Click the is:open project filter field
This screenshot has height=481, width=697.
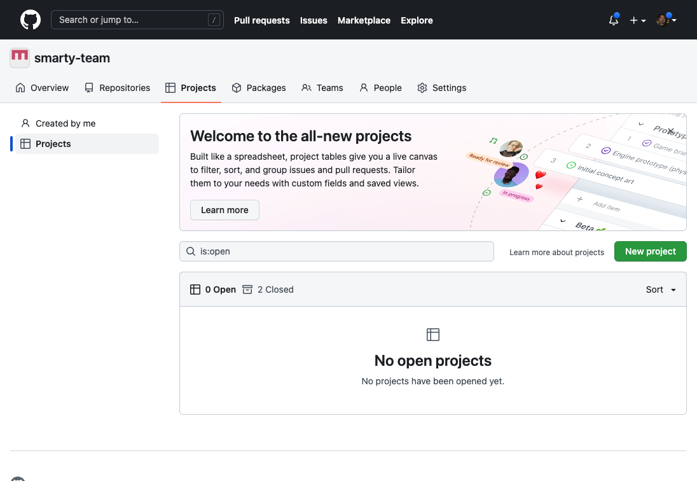click(x=336, y=251)
